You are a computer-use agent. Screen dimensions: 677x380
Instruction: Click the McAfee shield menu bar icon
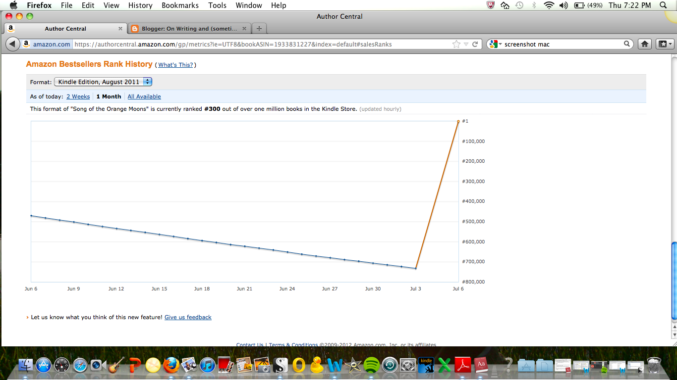pos(491,5)
